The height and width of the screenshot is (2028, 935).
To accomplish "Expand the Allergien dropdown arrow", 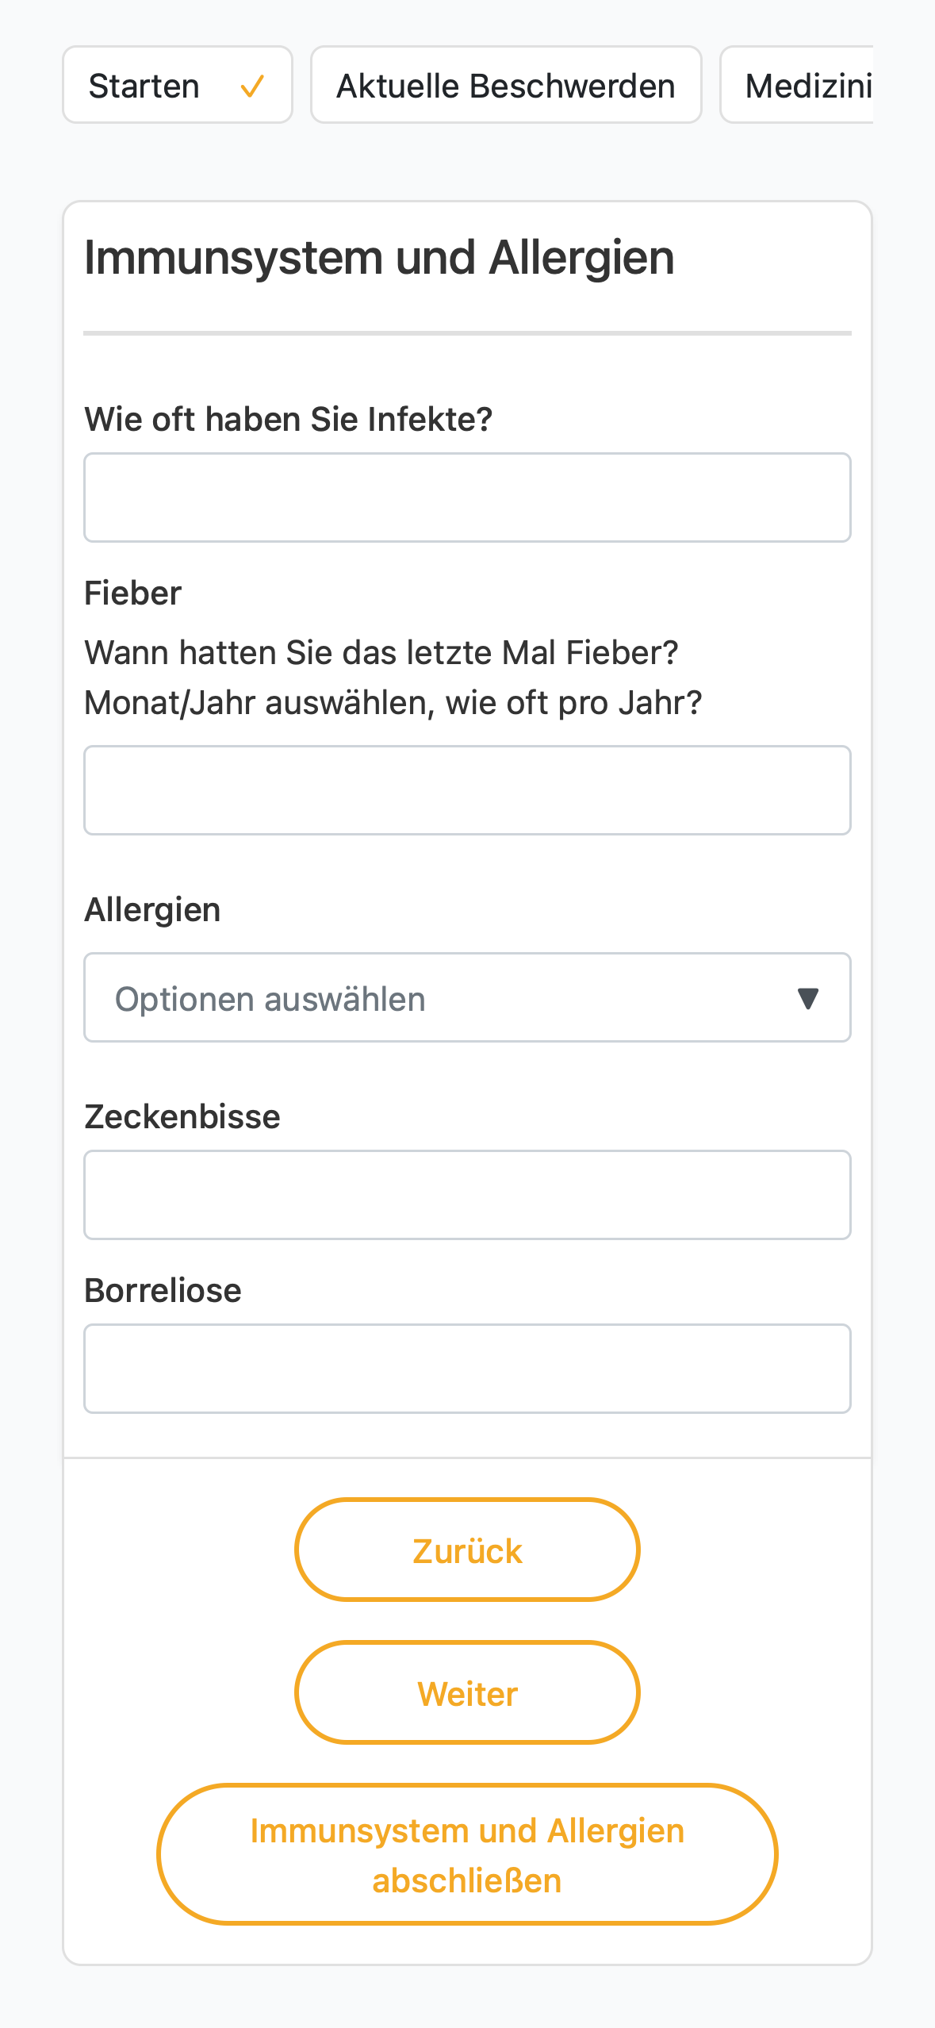I will point(807,998).
